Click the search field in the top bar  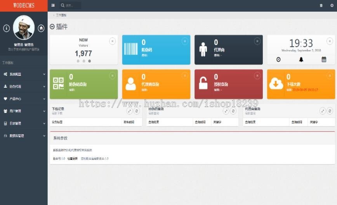pos(70,5)
